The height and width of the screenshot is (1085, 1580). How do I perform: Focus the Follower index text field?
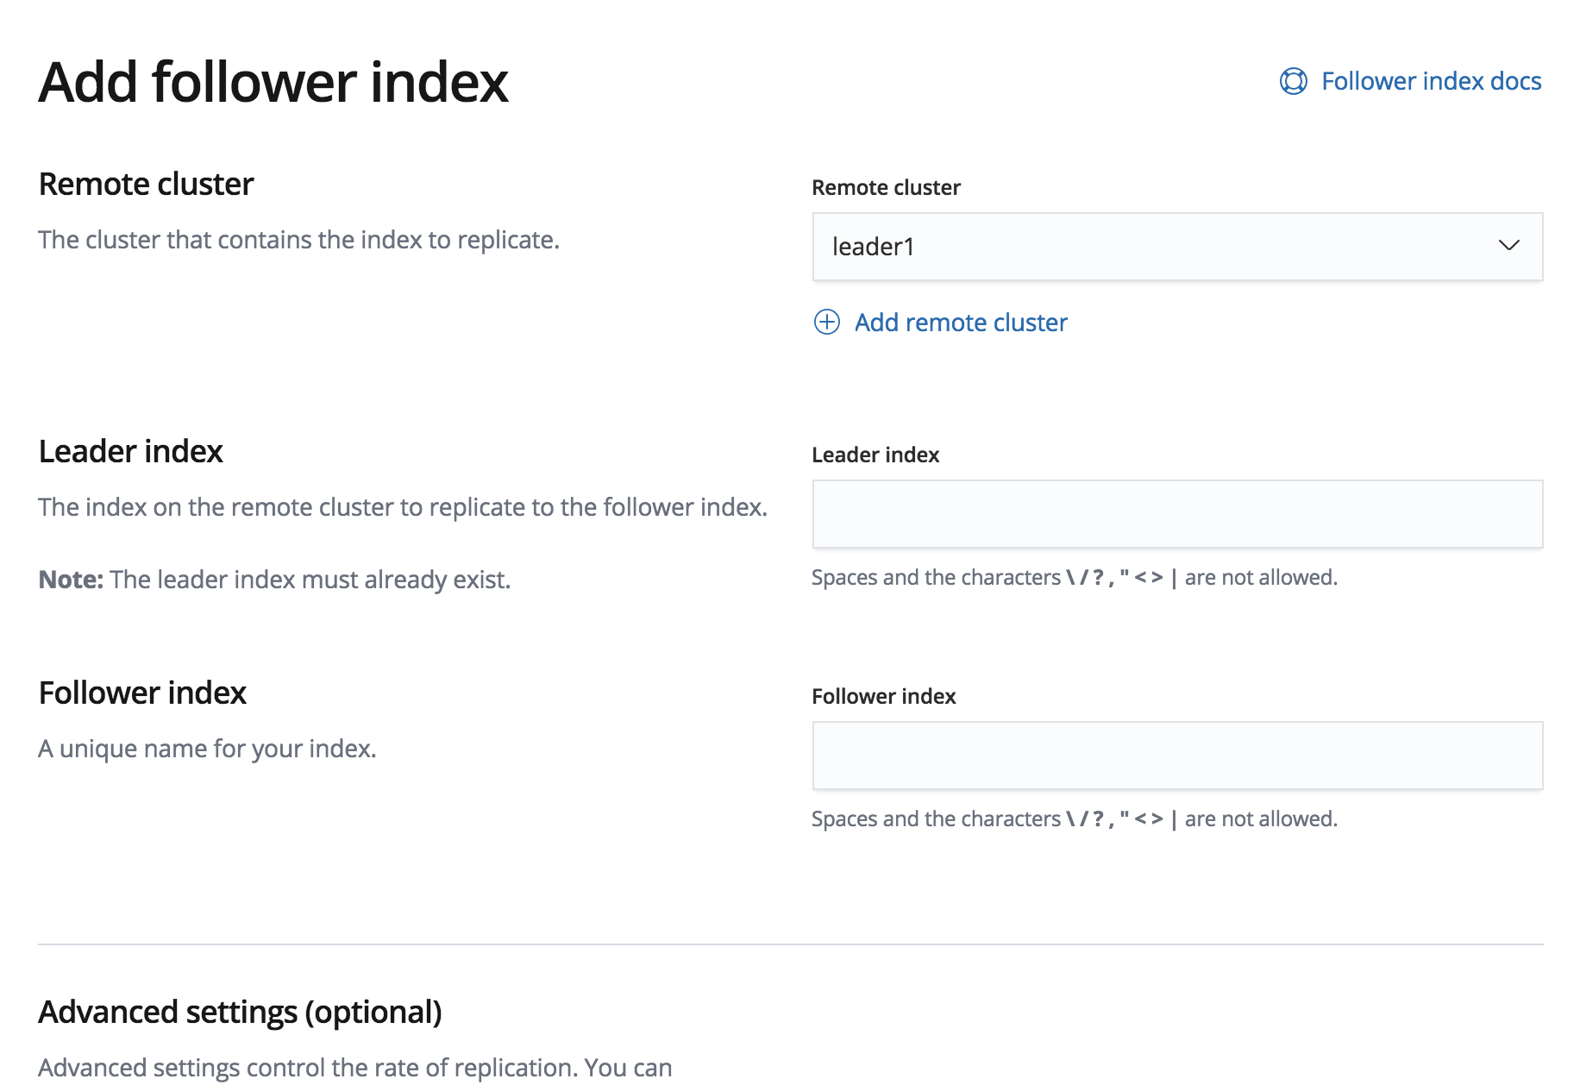pos(1177,756)
